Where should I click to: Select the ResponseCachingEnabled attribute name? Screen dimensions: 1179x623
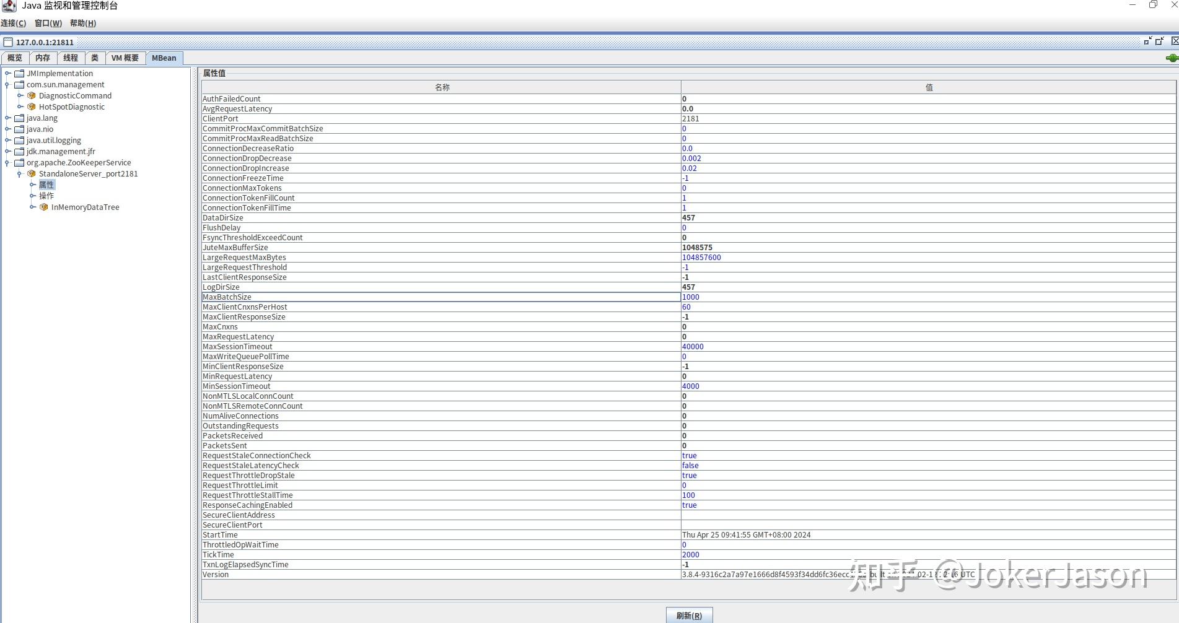point(247,505)
